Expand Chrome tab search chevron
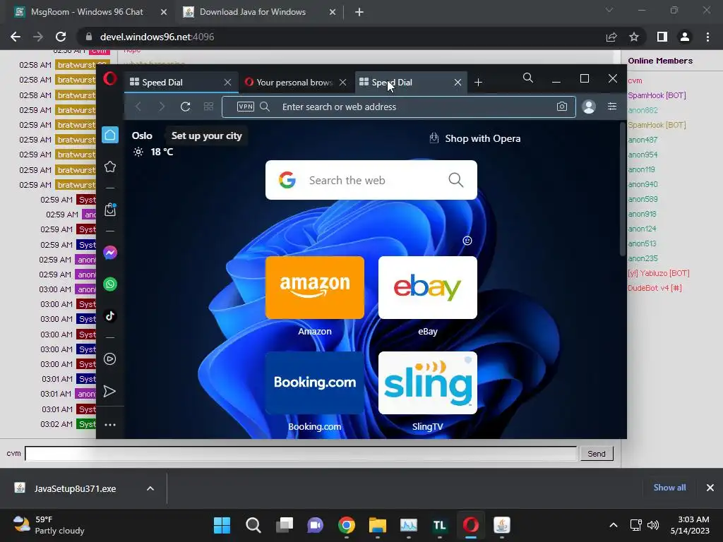723x542 pixels. tap(609, 10)
